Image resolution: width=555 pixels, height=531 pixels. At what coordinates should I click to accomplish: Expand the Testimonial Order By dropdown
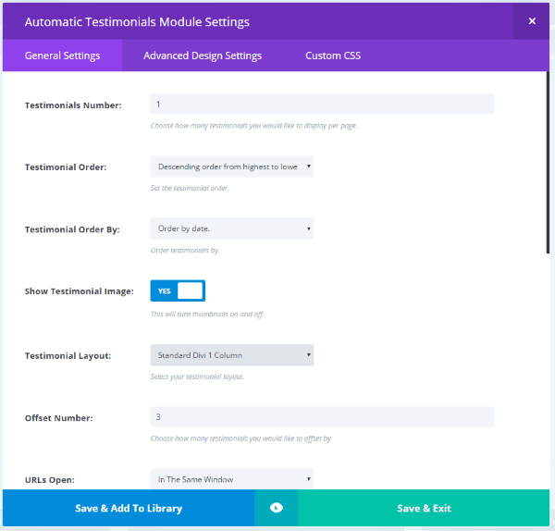(x=231, y=228)
